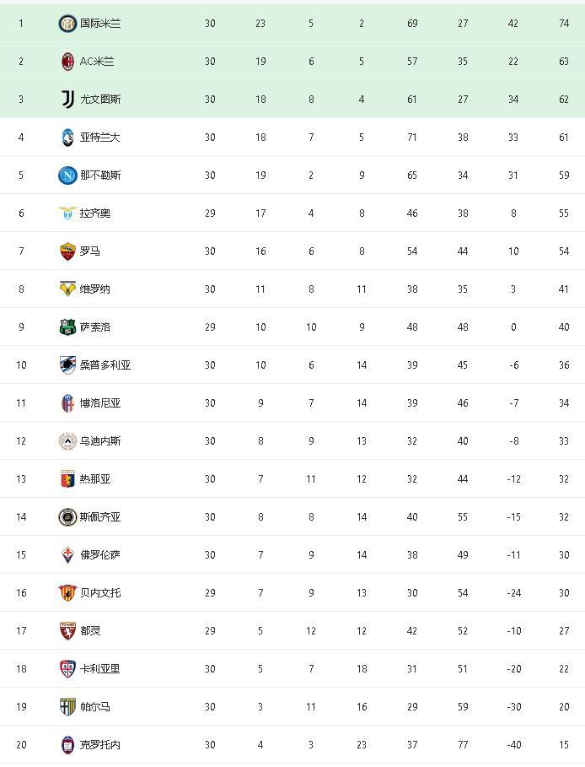The width and height of the screenshot is (585, 767).
Task: Click the Juventus logo icon
Action: (67, 100)
